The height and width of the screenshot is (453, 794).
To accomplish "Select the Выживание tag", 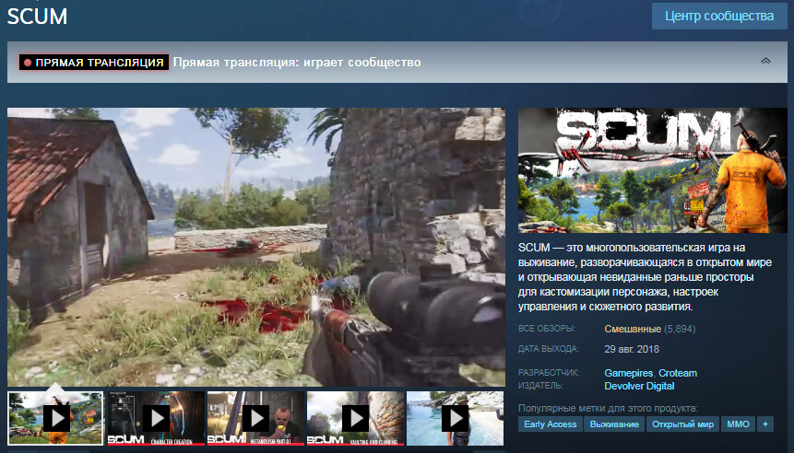I will point(614,424).
